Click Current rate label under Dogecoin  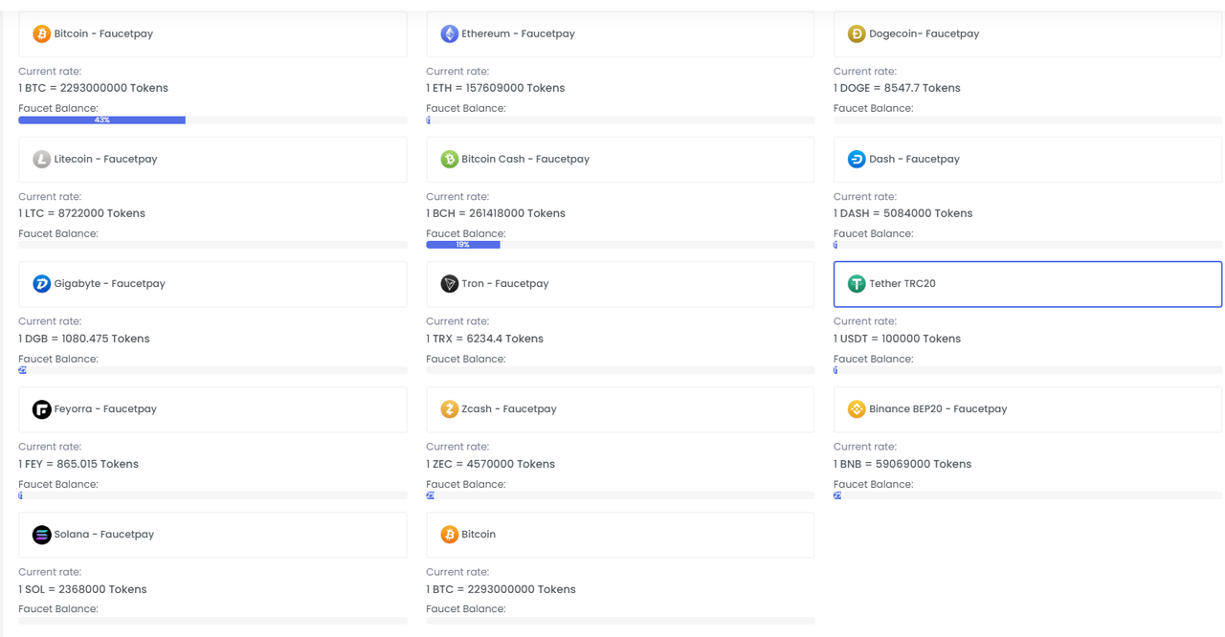tap(865, 71)
